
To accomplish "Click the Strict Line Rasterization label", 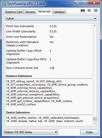I will click(x=21, y=37).
